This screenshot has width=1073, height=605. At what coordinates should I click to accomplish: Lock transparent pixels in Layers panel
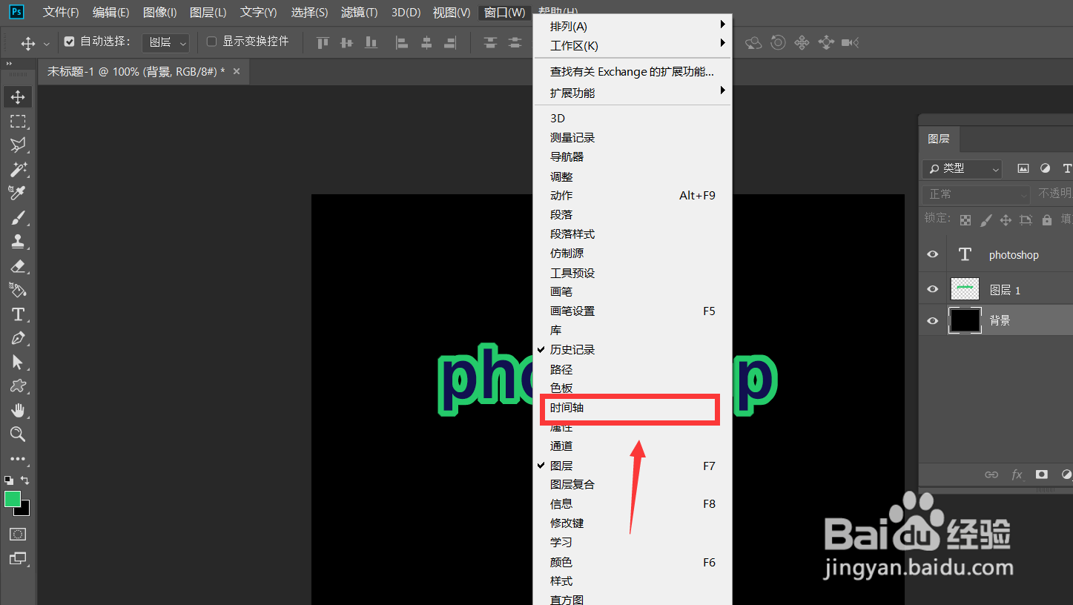pos(965,220)
